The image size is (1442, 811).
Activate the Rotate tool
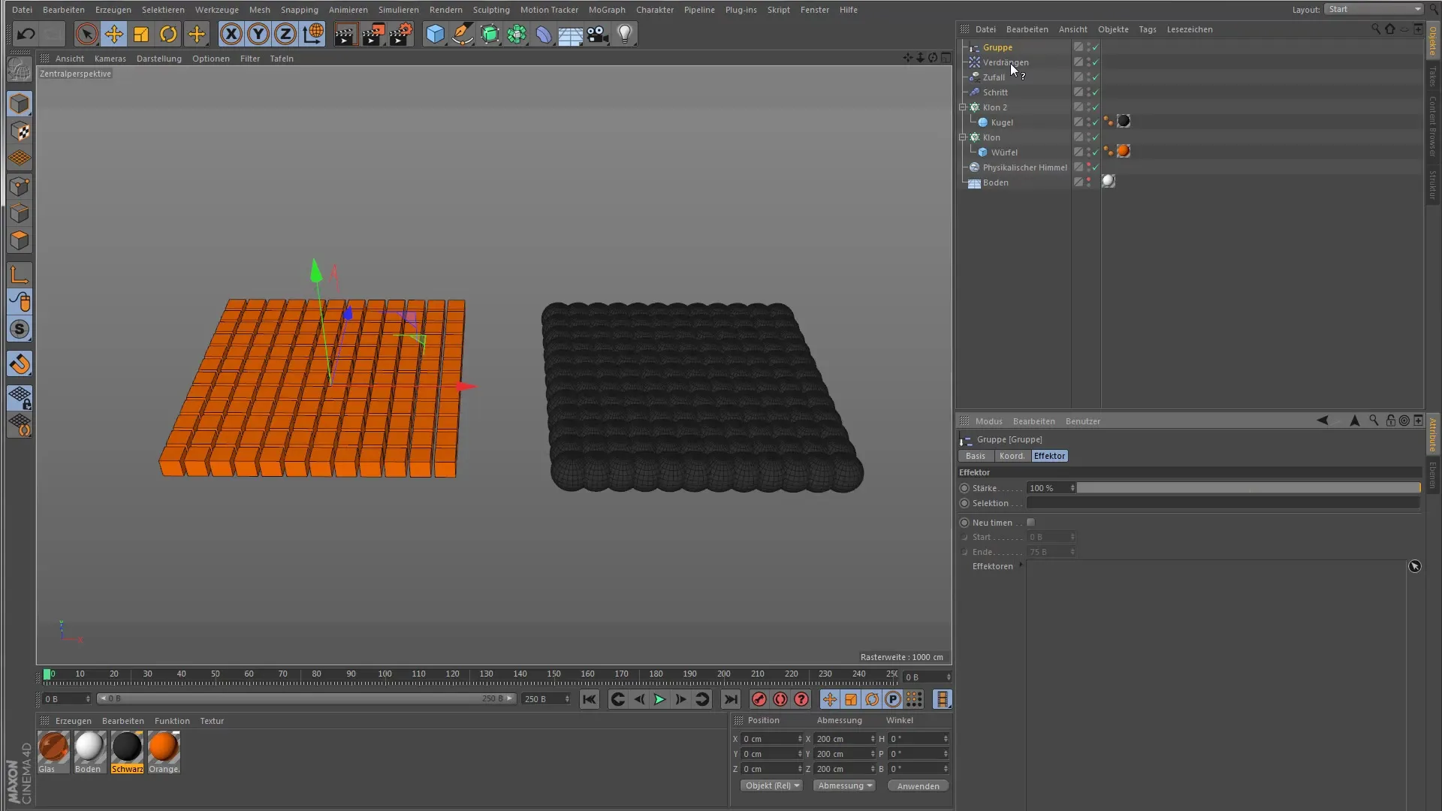[x=168, y=34]
